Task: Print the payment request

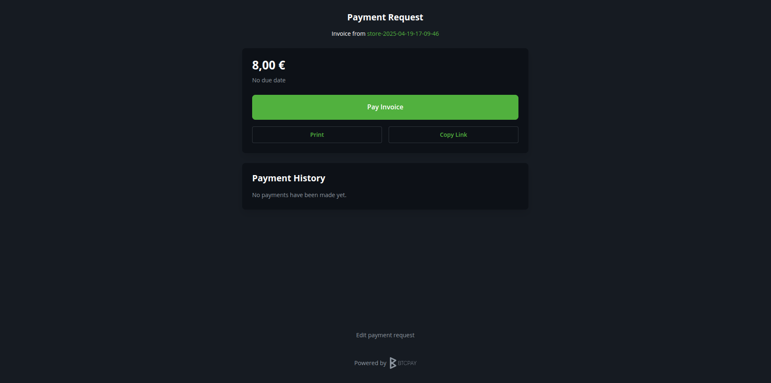Action: click(x=317, y=135)
